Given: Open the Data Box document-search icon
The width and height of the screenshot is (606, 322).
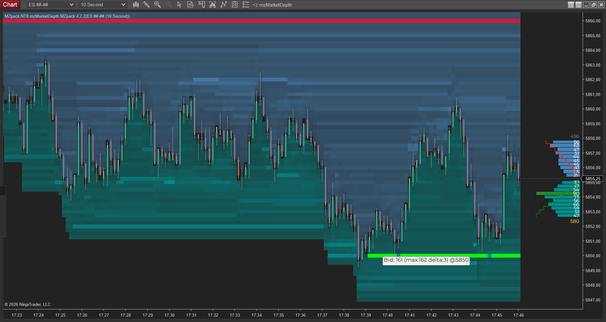Looking at the screenshot, I should pyautogui.click(x=190, y=4).
